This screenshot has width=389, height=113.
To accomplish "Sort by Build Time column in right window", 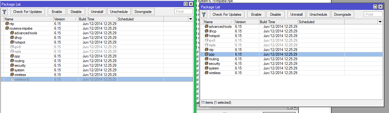I will click(x=278, y=22).
